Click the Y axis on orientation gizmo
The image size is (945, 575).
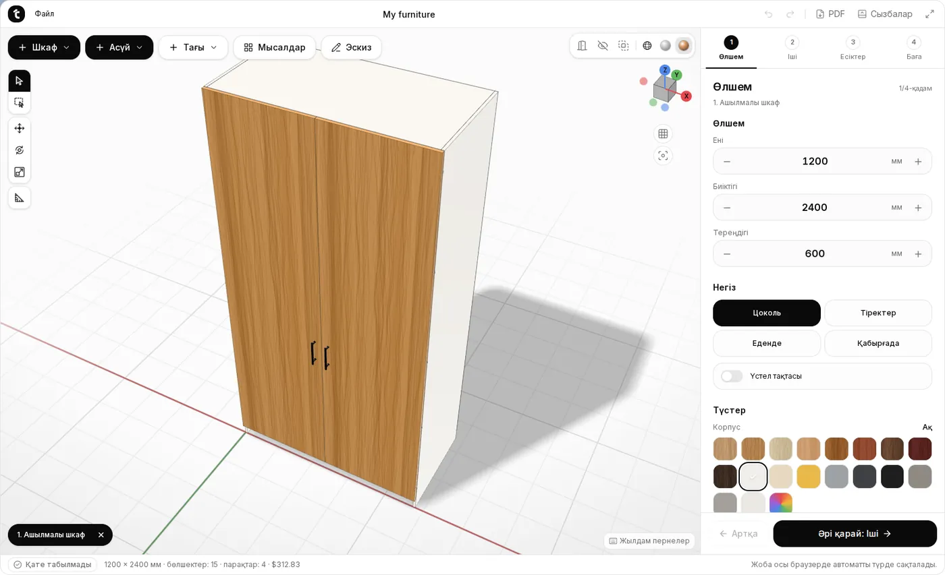pyautogui.click(x=676, y=75)
